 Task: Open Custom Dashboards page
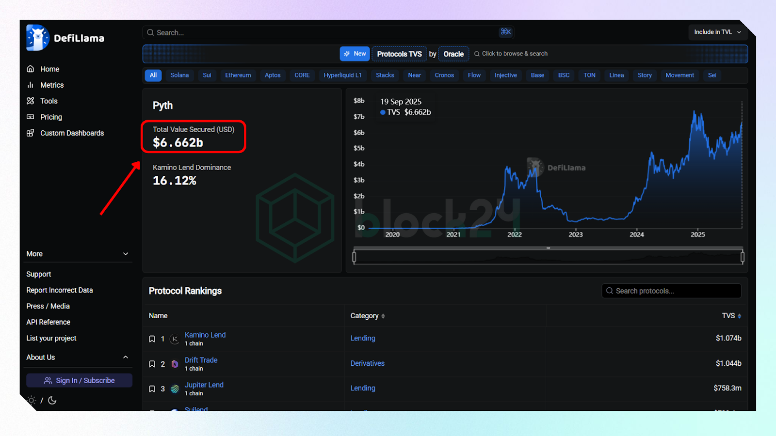[71, 133]
